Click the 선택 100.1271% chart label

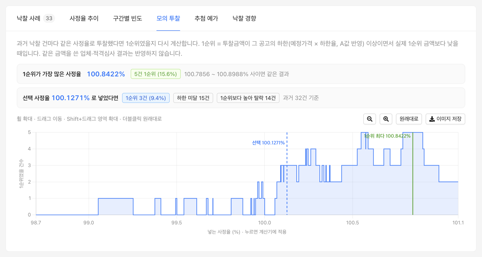click(x=268, y=143)
